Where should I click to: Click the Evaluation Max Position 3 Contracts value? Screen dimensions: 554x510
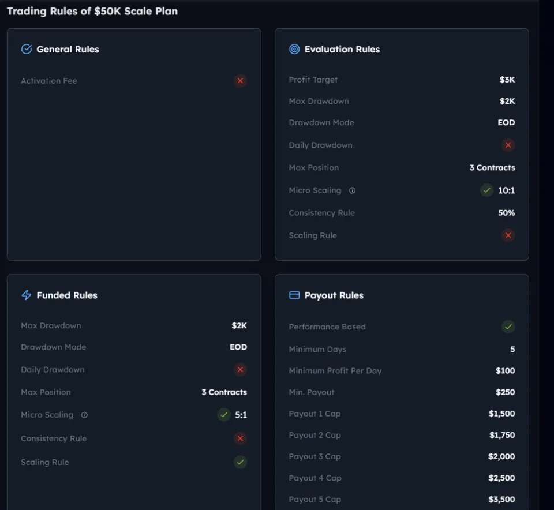[492, 168]
